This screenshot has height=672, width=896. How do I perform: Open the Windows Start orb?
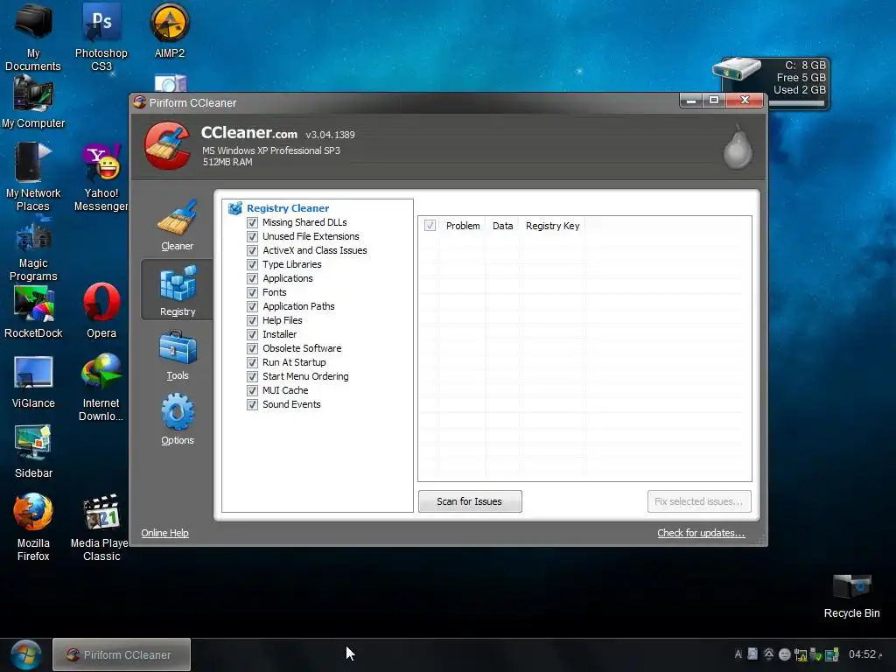coord(26,654)
